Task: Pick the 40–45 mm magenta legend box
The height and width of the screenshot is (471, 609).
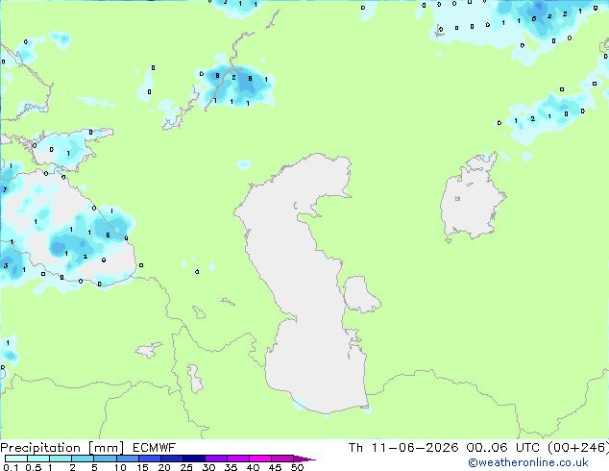Action: pos(260,459)
